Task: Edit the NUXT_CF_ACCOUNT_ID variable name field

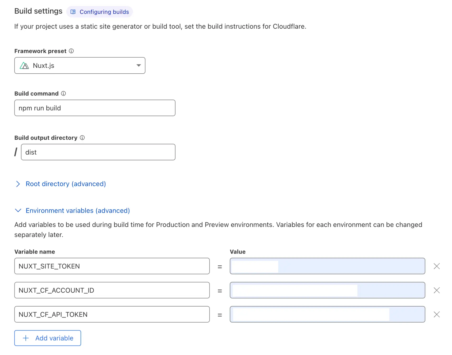Action: (x=112, y=290)
